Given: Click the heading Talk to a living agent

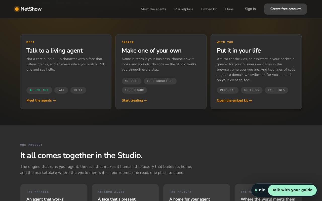Looking at the screenshot, I should point(55,51).
